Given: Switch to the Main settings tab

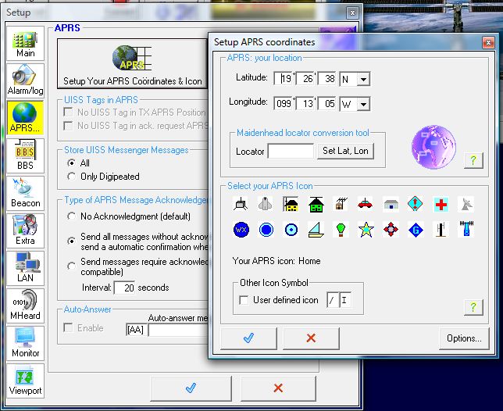Looking at the screenshot, I should [x=25, y=43].
